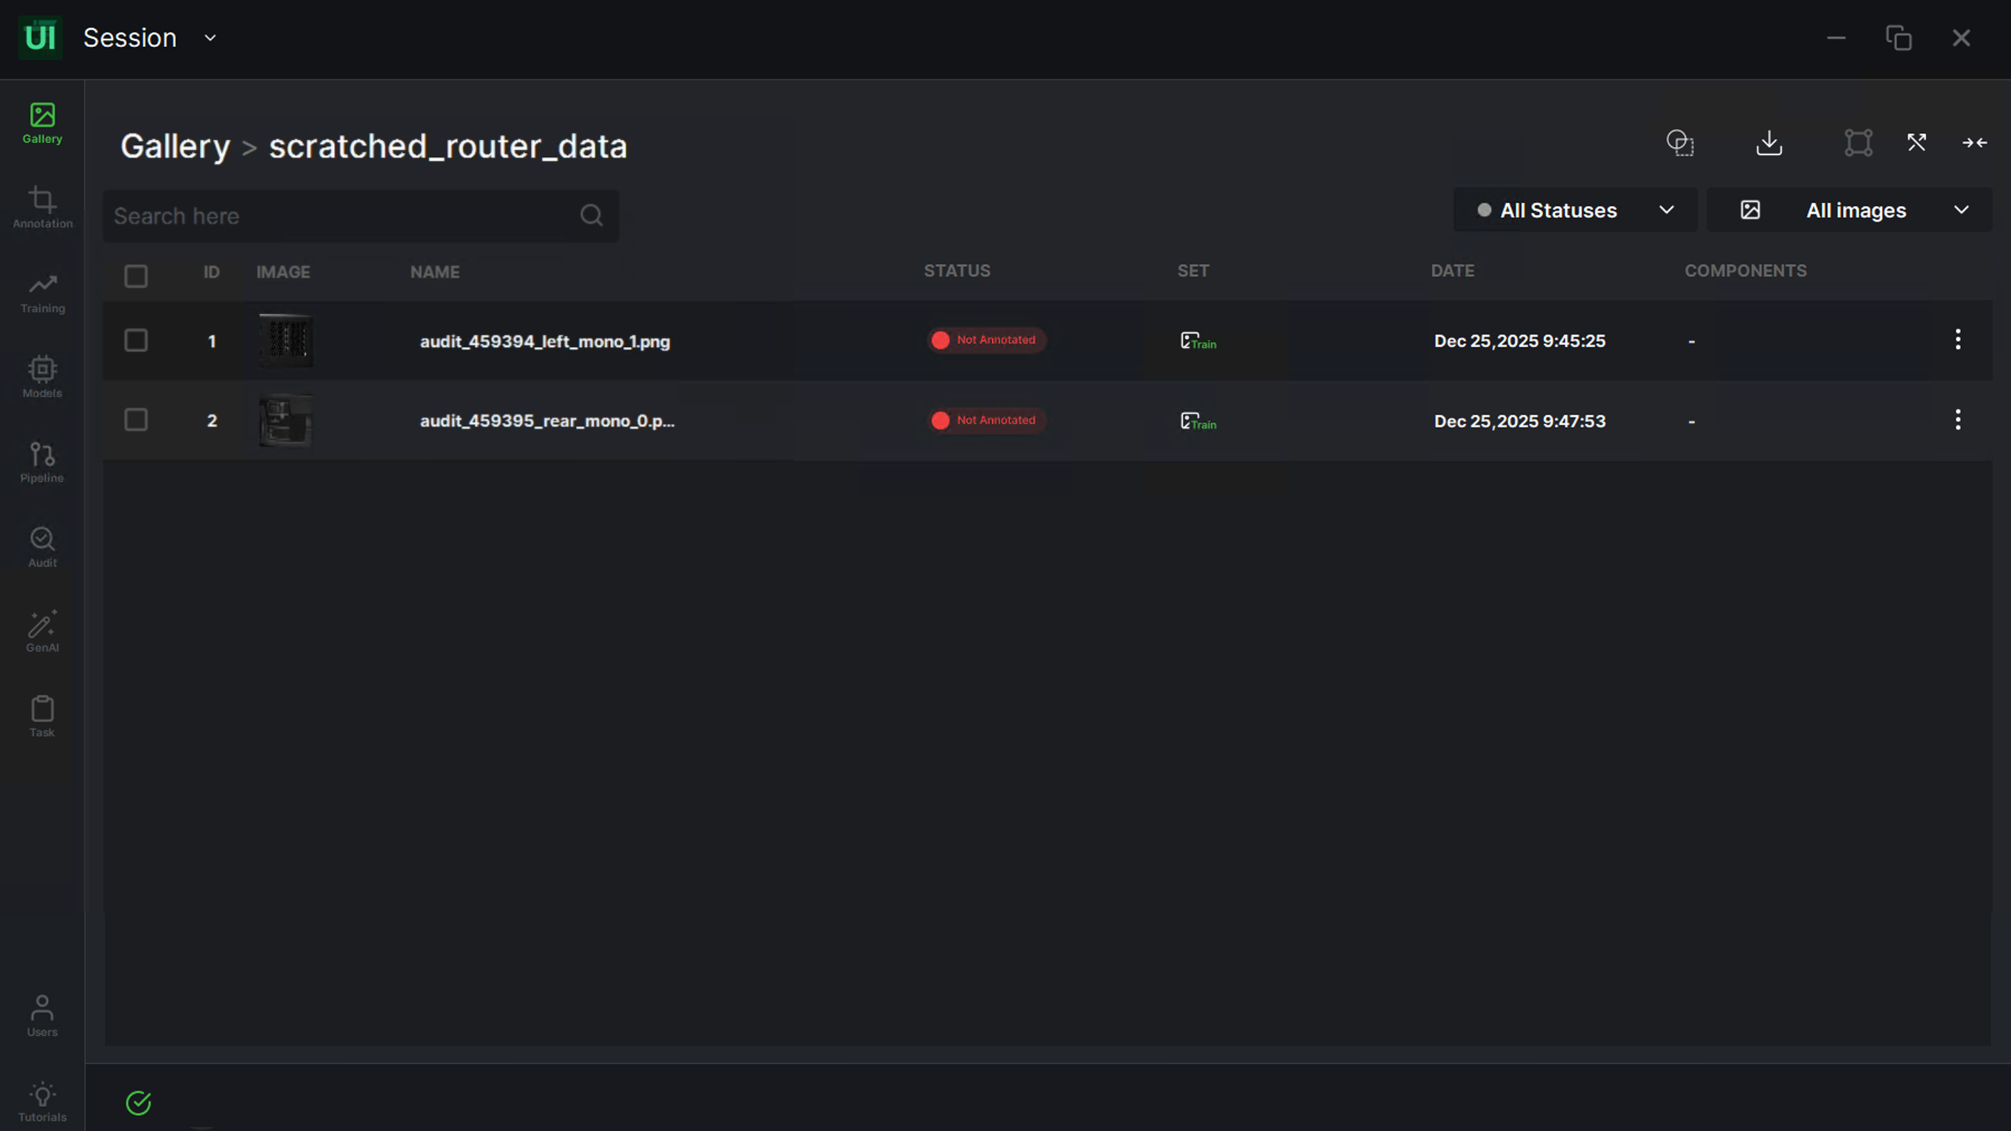Open three-dot menu for image ID 1
Screen dimensions: 2011x1131
tap(1957, 340)
